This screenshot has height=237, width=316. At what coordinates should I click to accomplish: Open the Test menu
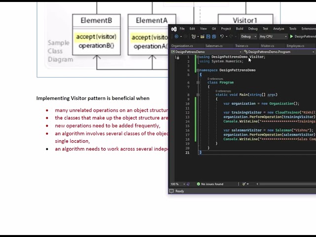click(265, 29)
